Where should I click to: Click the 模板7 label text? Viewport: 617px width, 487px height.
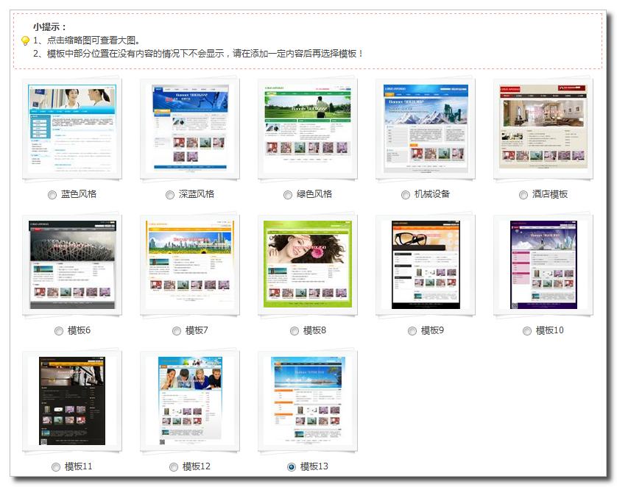(197, 330)
